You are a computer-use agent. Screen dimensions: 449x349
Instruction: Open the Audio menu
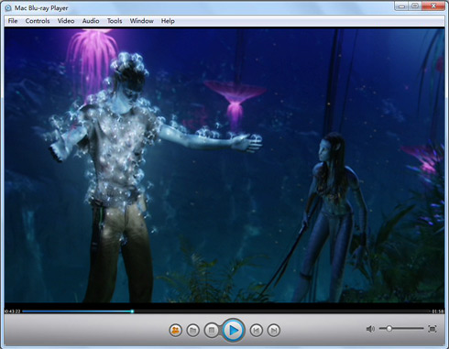coord(91,21)
